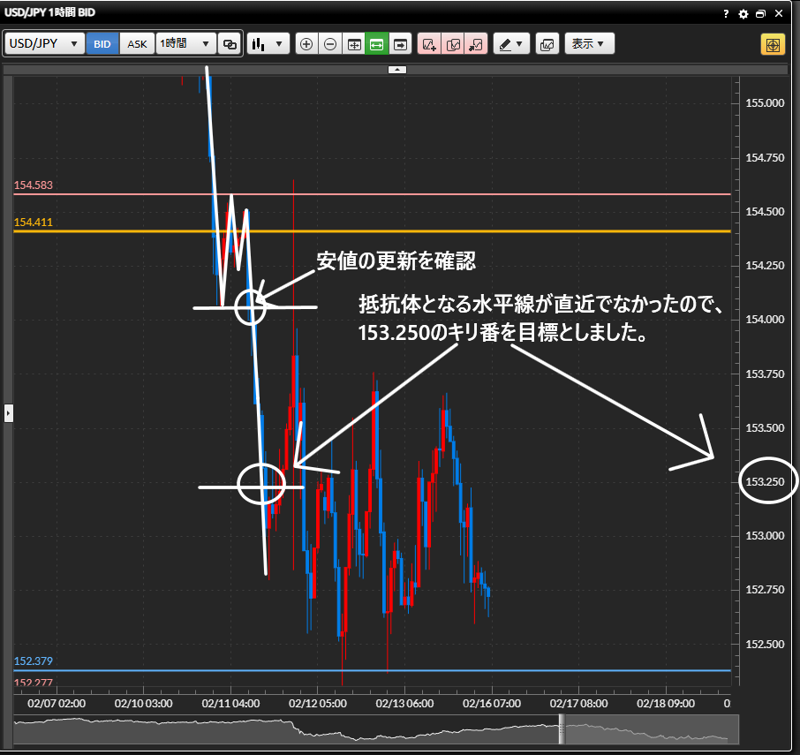The height and width of the screenshot is (755, 800).
Task: Zoom in with the plus magnifier icon
Action: point(306,44)
